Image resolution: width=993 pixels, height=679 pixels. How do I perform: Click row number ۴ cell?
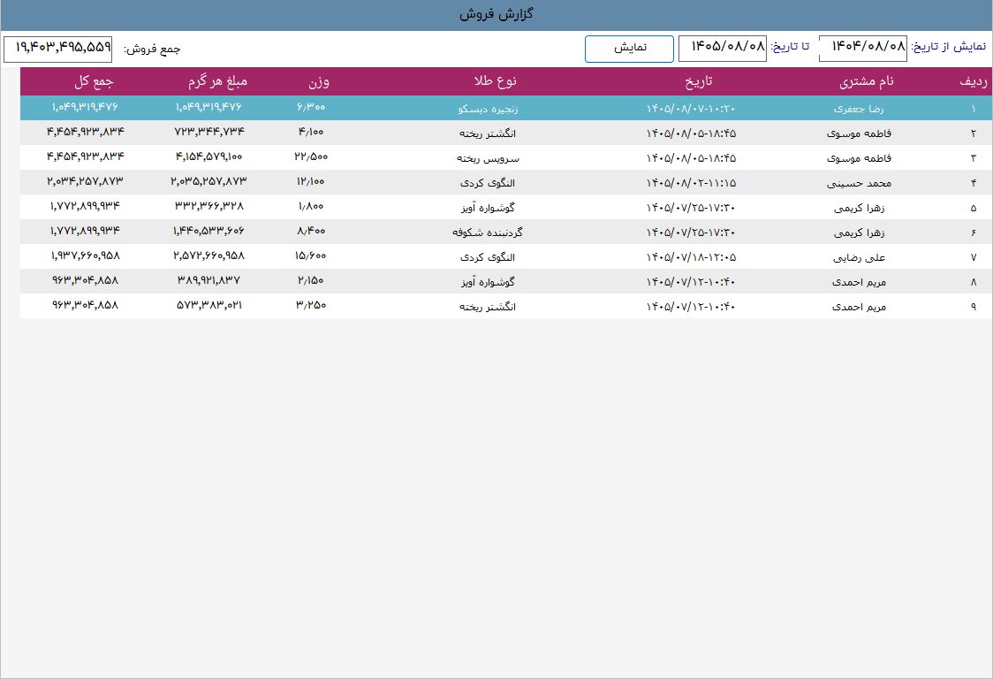click(974, 183)
